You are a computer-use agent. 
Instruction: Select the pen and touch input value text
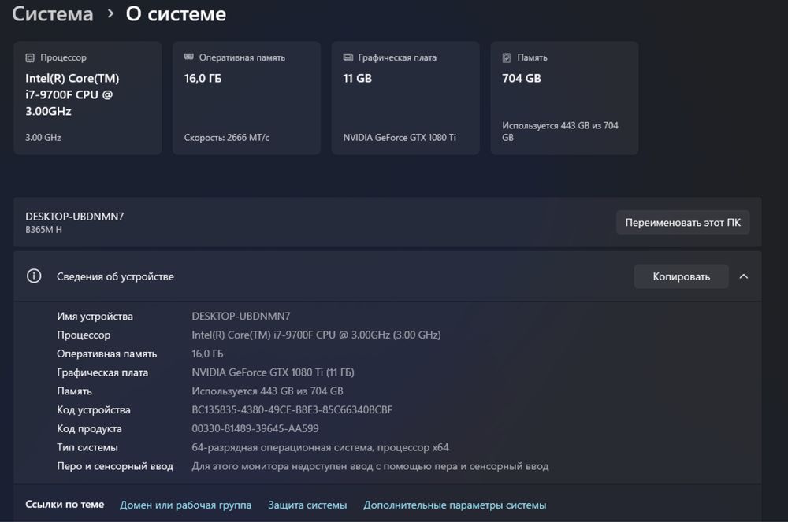tap(370, 466)
